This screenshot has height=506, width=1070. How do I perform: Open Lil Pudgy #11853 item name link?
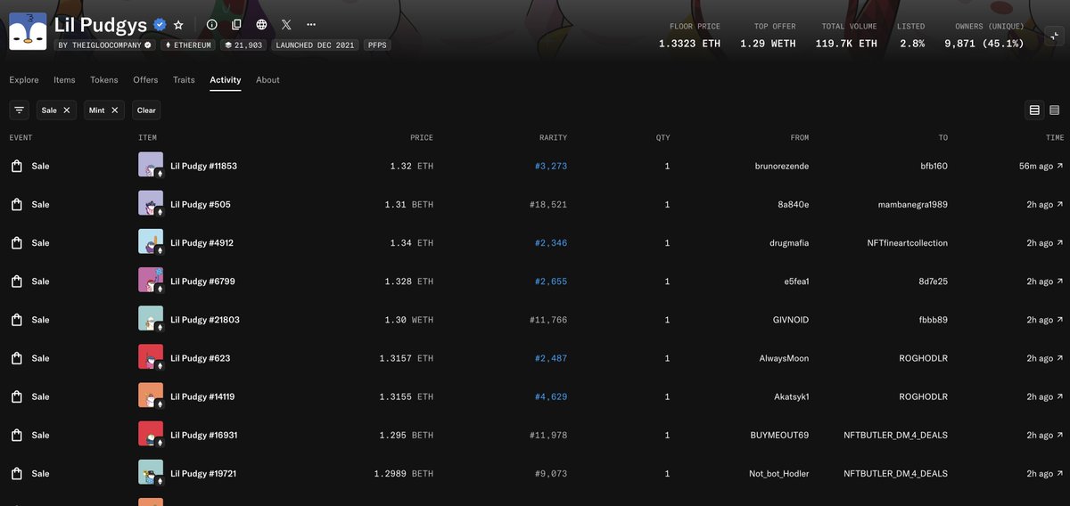coord(203,167)
